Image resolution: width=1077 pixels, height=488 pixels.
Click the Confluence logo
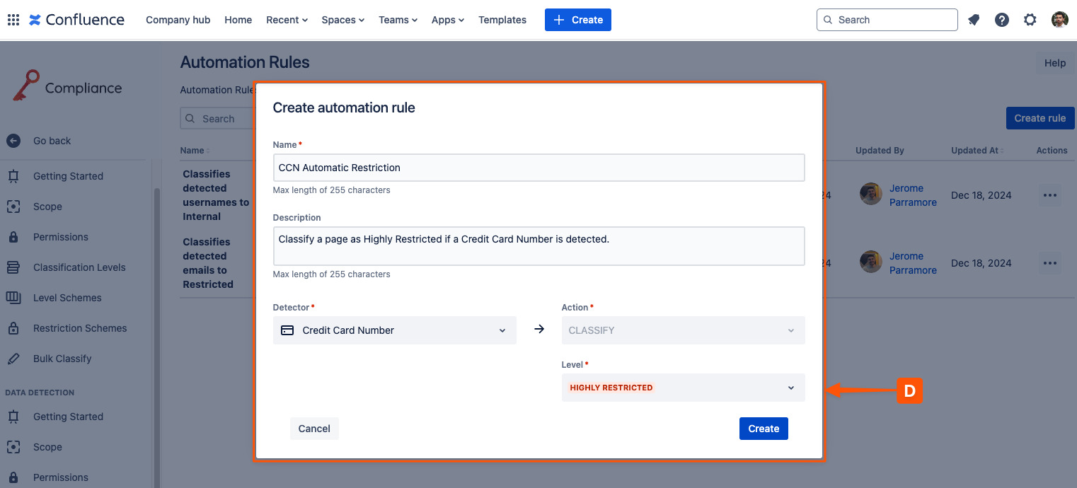76,20
